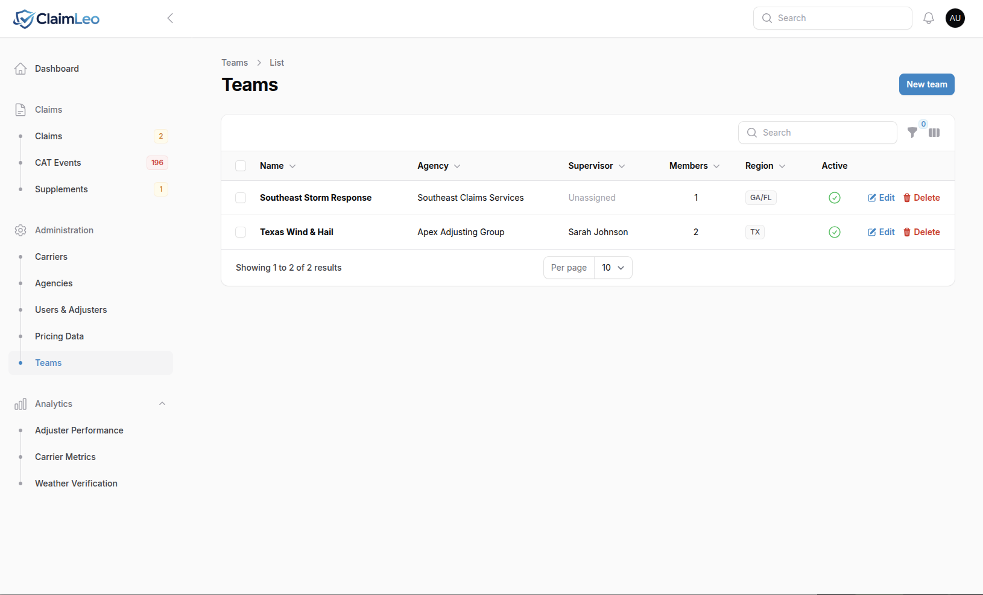Open the Per page dropdown
The width and height of the screenshot is (983, 595).
613,268
